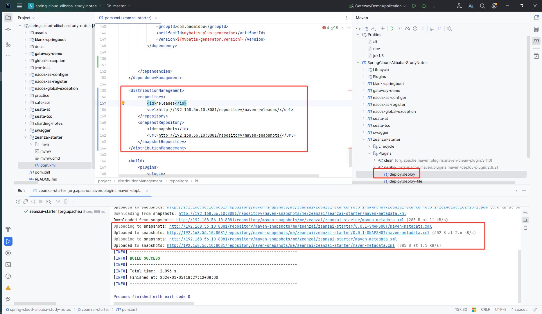Open the Maven settings wrench icon
This screenshot has width=542, height=314.
450,28
